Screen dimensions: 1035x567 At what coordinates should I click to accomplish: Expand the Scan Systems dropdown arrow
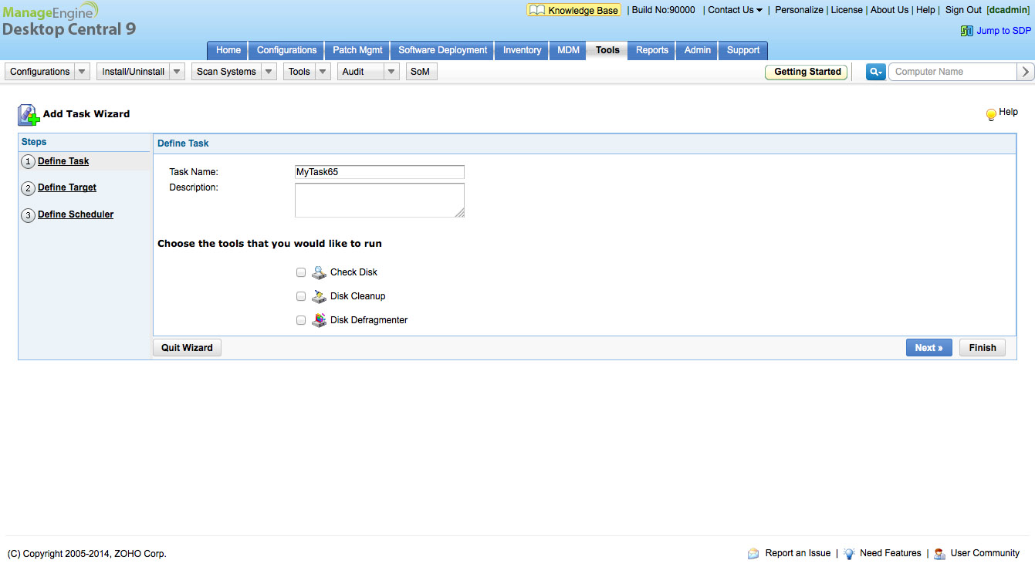pos(269,71)
